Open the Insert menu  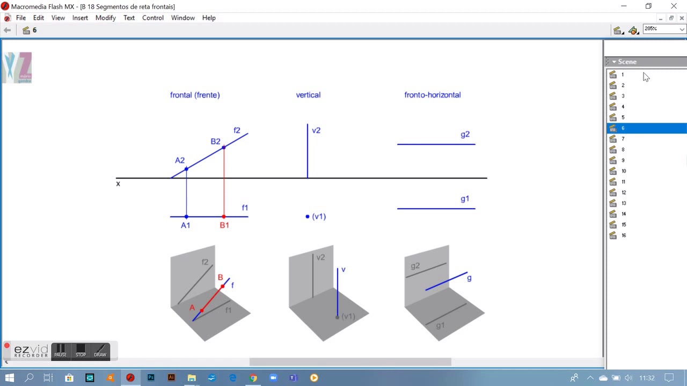coord(80,18)
